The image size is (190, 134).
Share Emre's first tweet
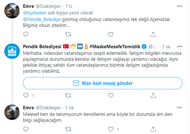tap(153, 33)
